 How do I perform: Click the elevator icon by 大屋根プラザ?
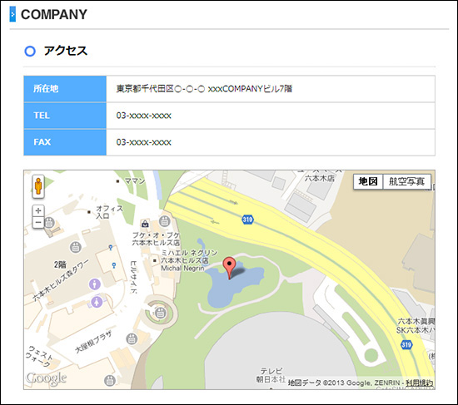[132, 338]
